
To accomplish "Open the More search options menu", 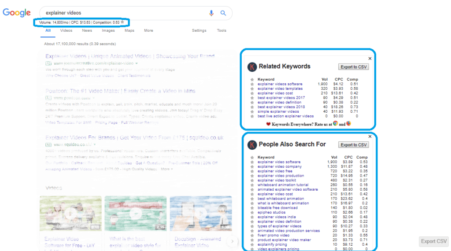I will point(148,30).
